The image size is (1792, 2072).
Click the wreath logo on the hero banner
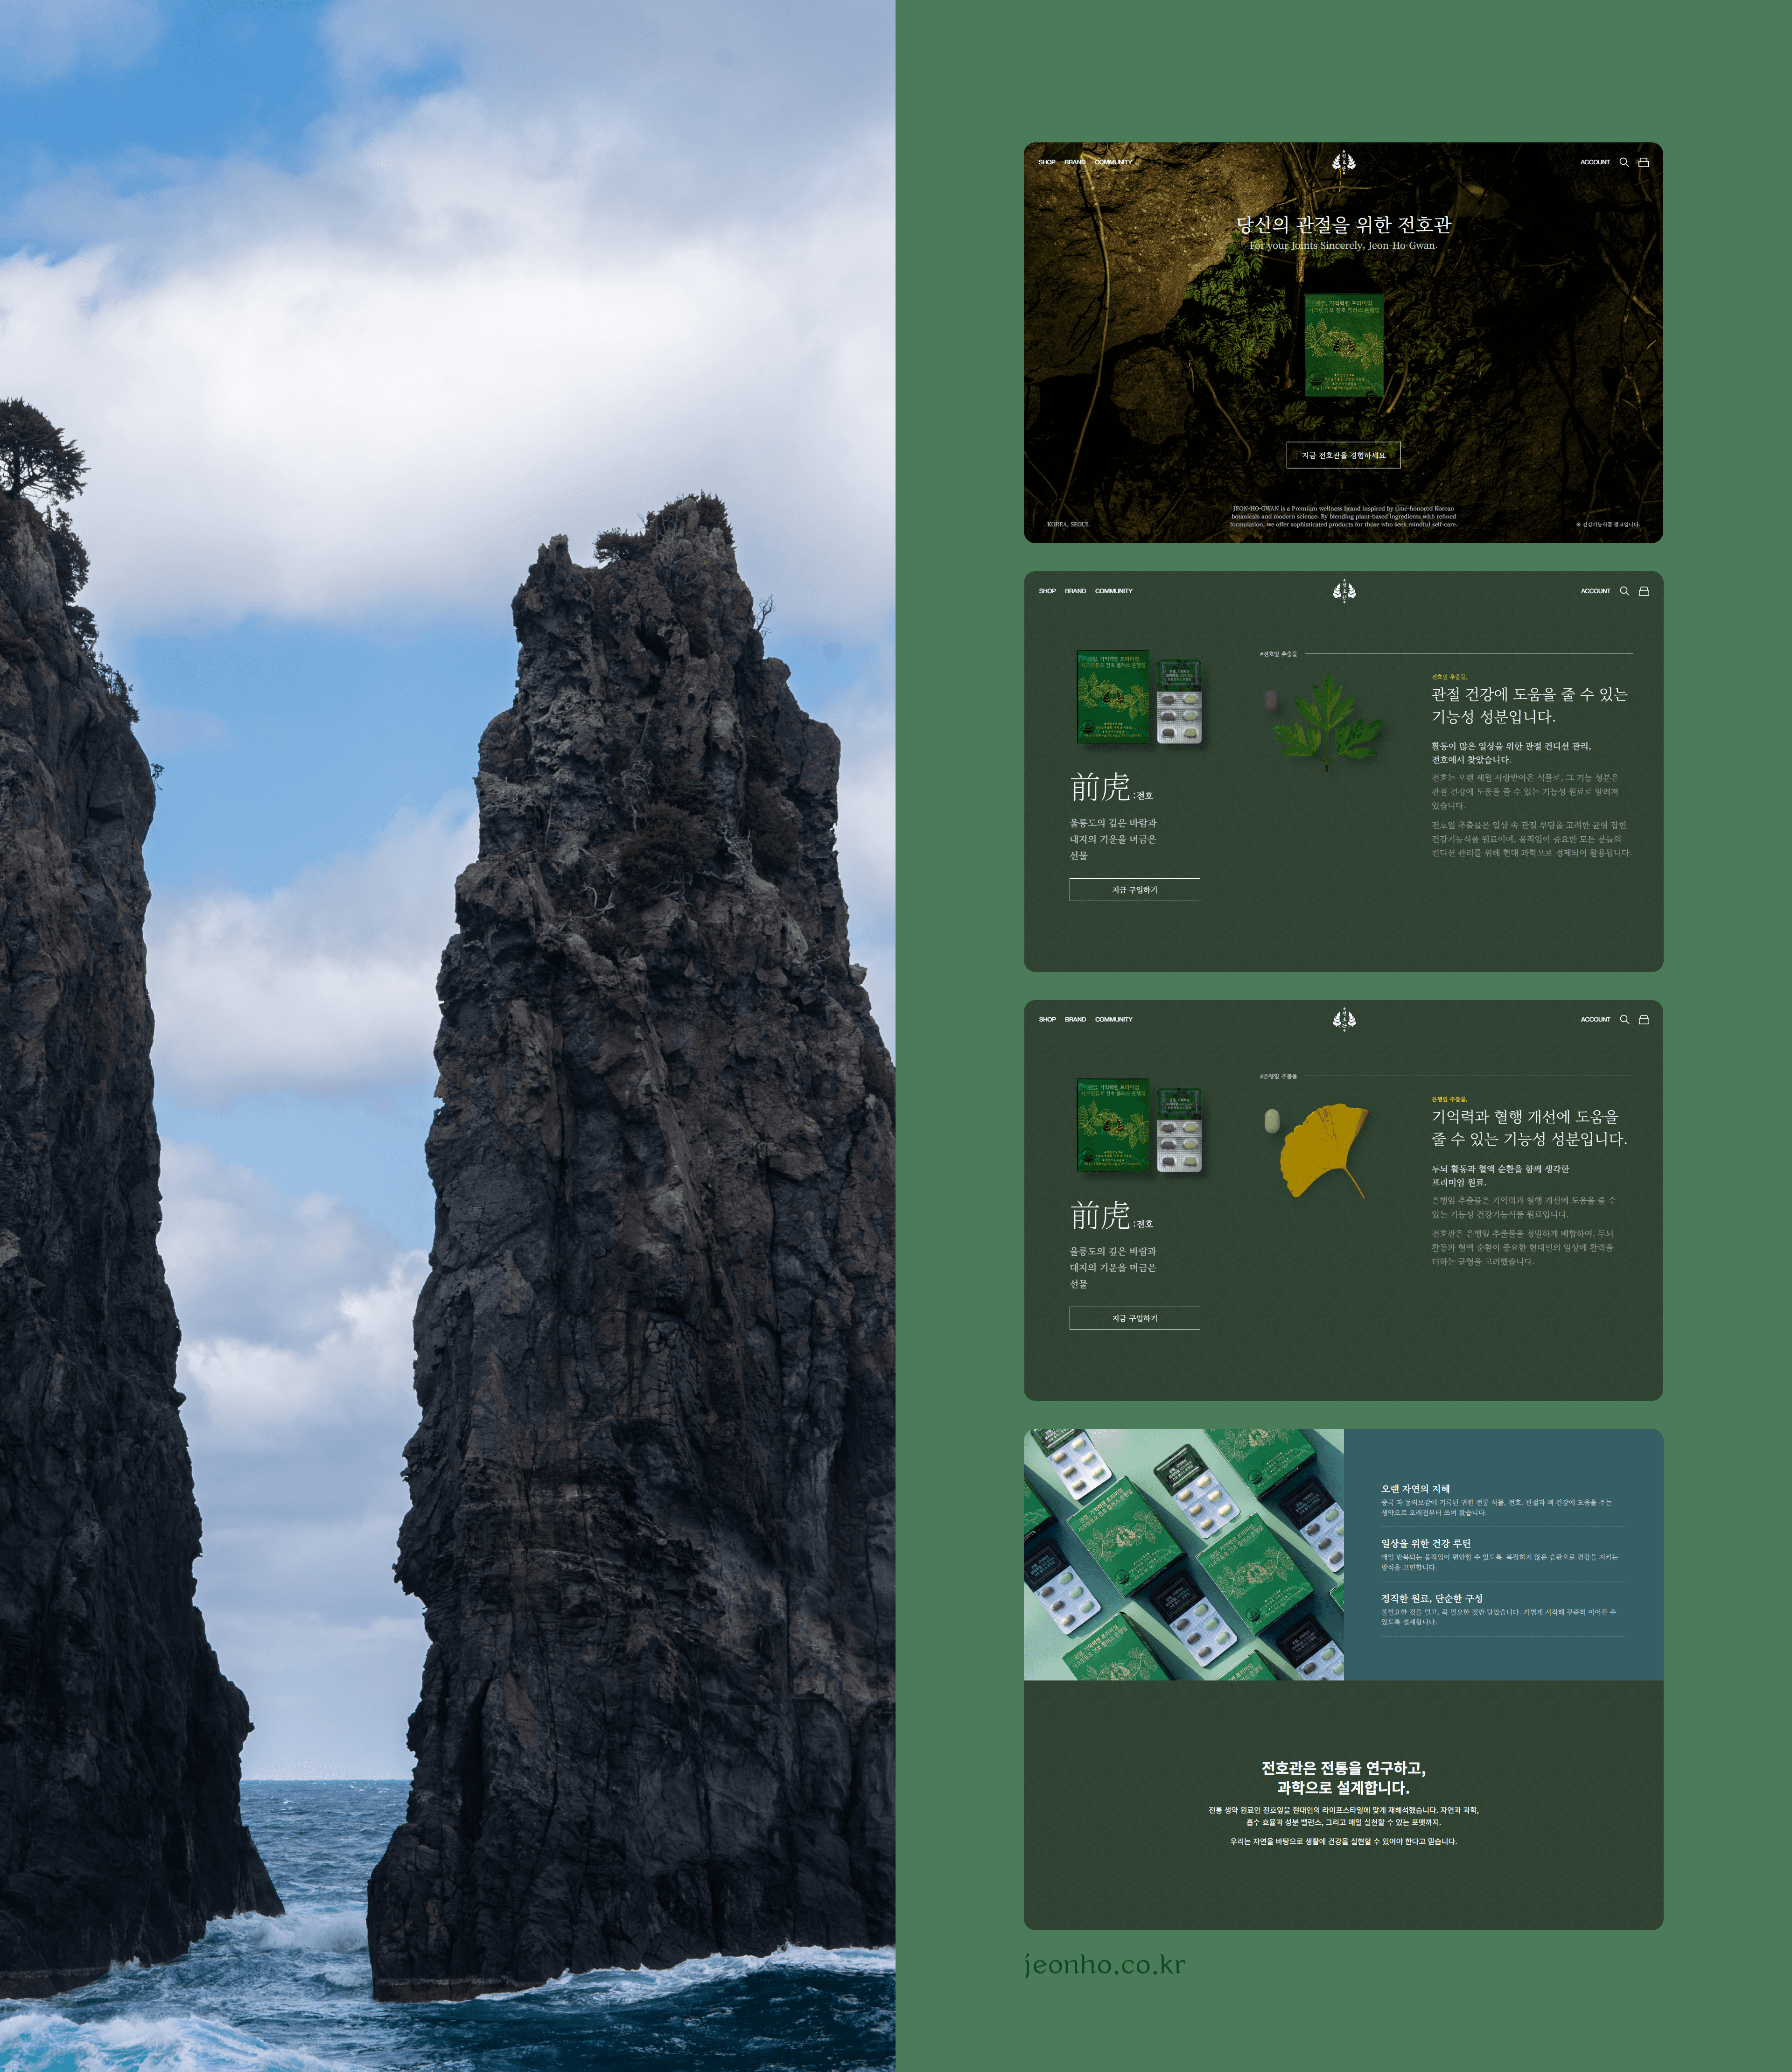coord(1344,162)
